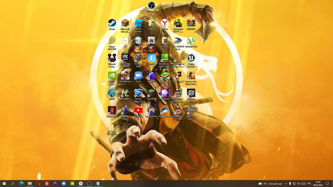Select the Сферум desktop shortcut
Screen dimensions: 333x187
coord(151,77)
